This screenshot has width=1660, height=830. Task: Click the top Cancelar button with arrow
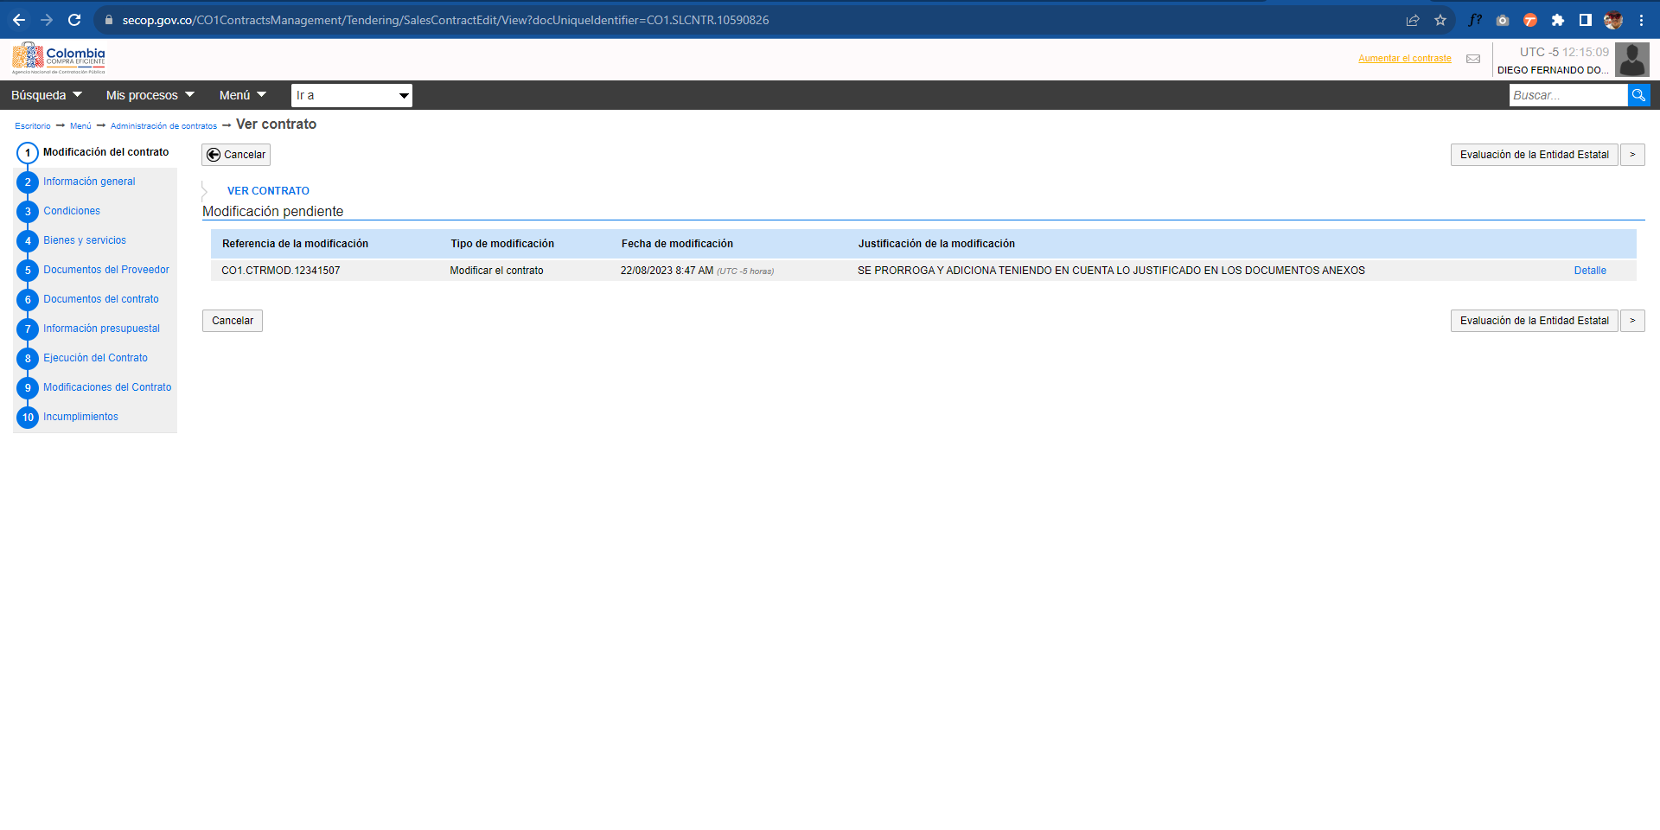pos(236,155)
